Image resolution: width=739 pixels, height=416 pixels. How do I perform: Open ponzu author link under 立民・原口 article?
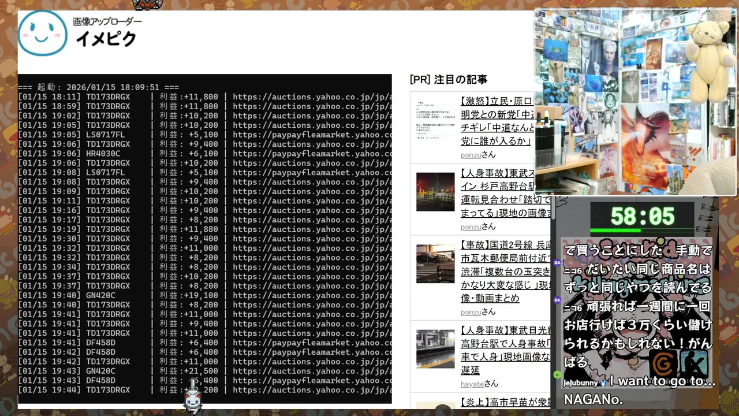click(x=471, y=154)
